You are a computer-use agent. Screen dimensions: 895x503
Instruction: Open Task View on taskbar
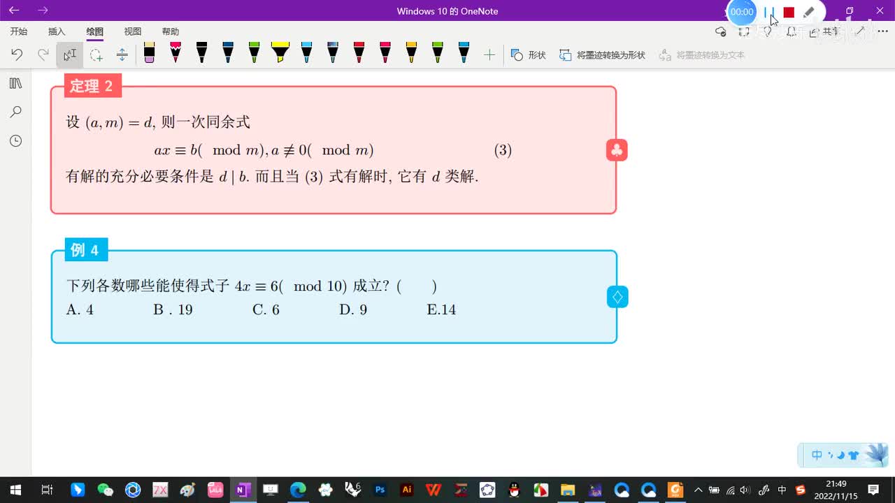tap(47, 490)
